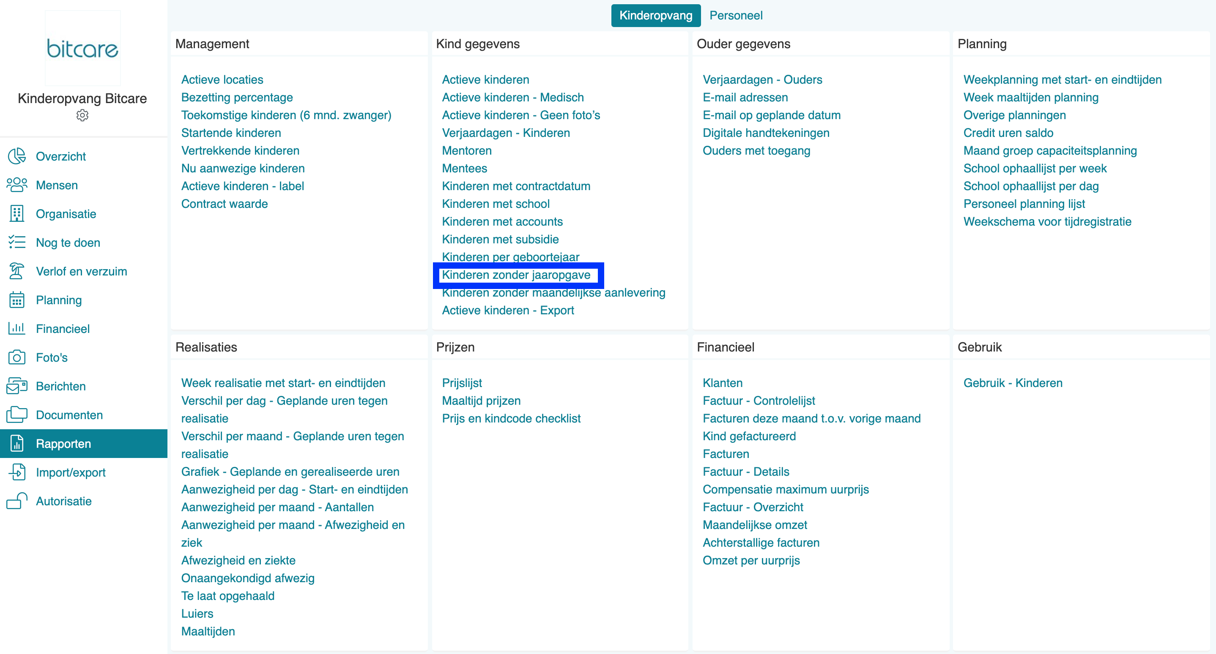Open Contract waarde report

point(225,204)
